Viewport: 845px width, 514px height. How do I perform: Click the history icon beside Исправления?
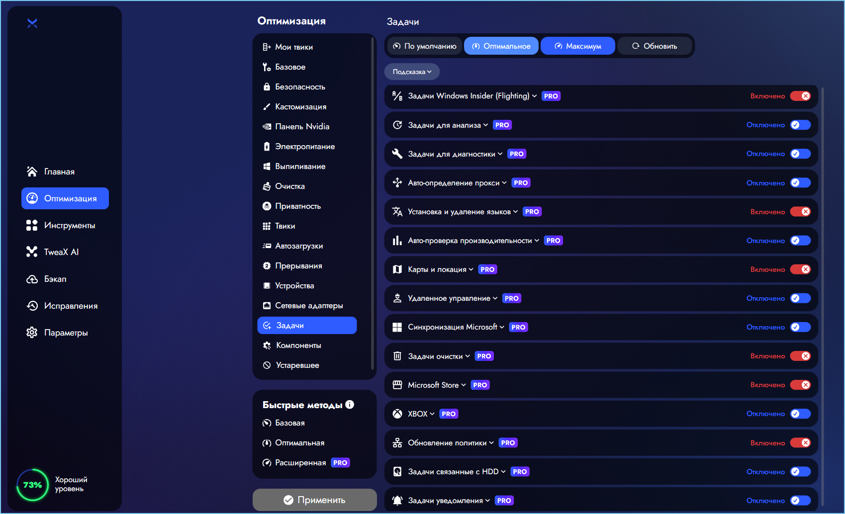(32, 306)
